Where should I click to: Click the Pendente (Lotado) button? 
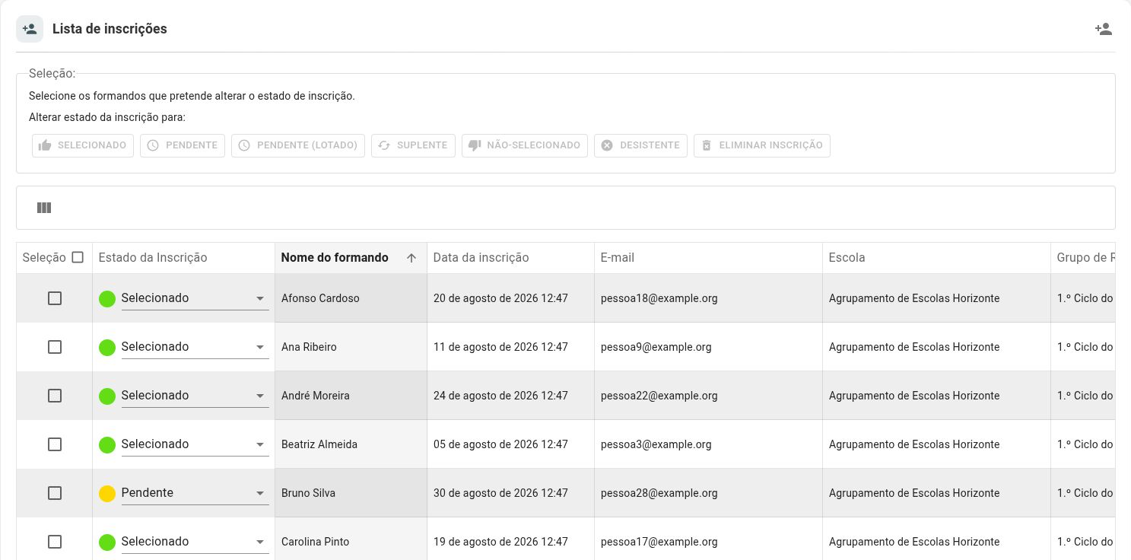tap(298, 145)
